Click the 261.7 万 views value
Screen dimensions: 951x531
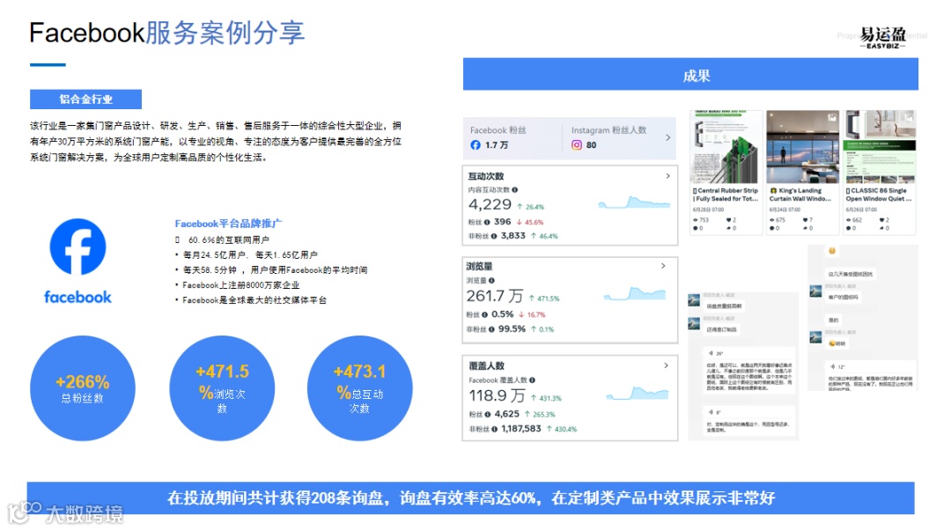coord(494,296)
